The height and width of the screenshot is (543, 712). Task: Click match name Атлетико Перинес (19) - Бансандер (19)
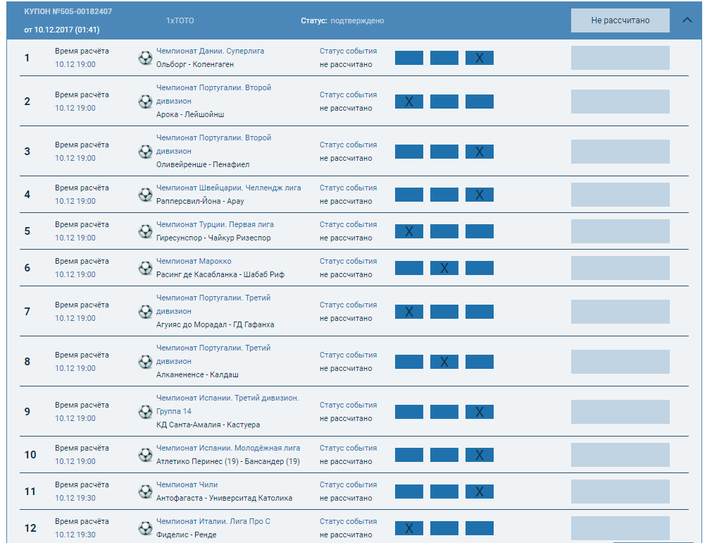click(x=228, y=462)
